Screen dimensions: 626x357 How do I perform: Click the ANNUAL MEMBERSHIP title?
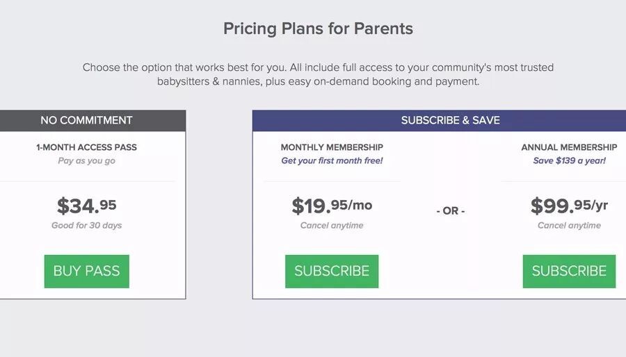(569, 147)
